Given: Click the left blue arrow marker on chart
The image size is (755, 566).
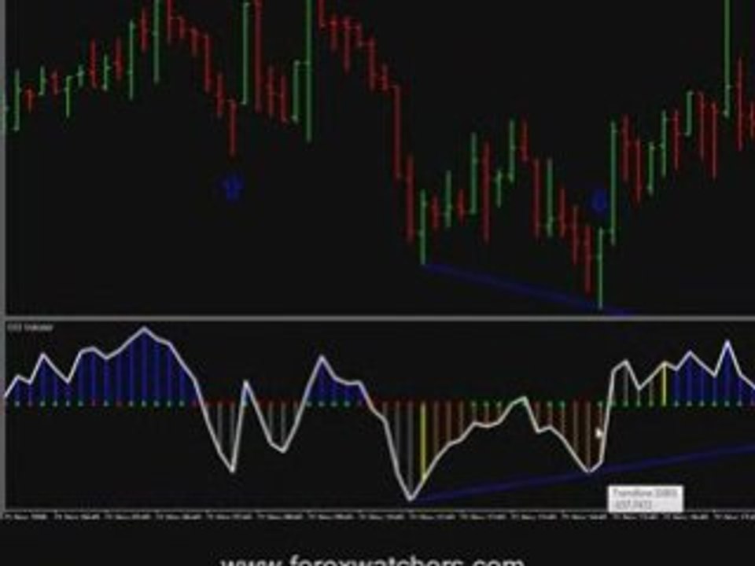Looking at the screenshot, I should [233, 188].
